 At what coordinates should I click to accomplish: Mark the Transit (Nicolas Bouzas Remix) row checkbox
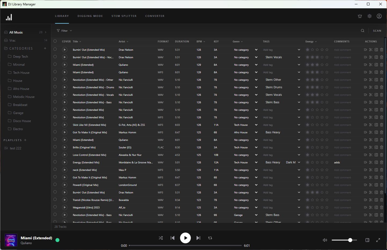[55, 200]
